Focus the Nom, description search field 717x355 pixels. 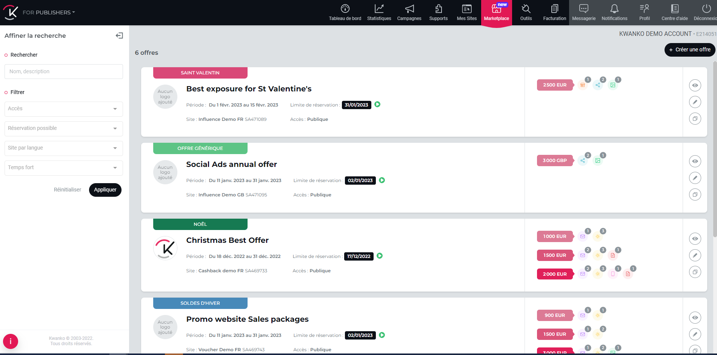[x=63, y=71]
